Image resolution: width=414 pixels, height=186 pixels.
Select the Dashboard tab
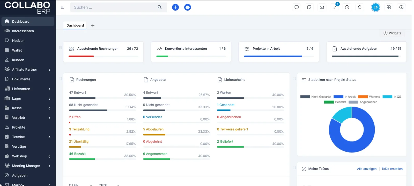pos(75,26)
